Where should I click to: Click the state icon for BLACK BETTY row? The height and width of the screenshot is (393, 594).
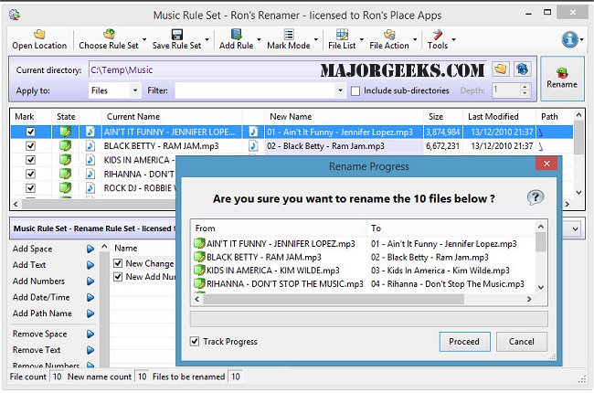(65, 146)
